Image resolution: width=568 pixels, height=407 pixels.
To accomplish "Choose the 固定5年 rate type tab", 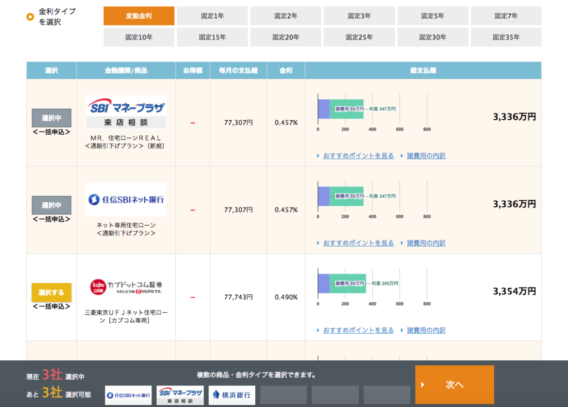I will [x=433, y=16].
